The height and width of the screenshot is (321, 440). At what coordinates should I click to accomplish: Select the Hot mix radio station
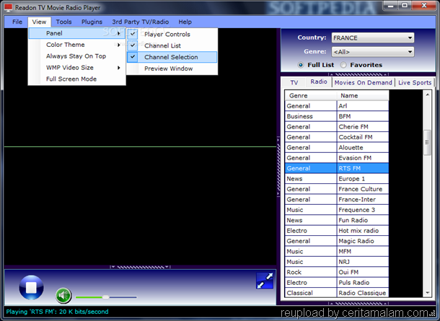pyautogui.click(x=363, y=230)
